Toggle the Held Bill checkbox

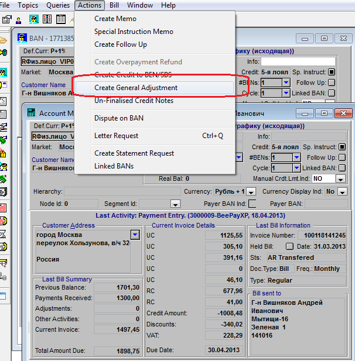coord(289,246)
